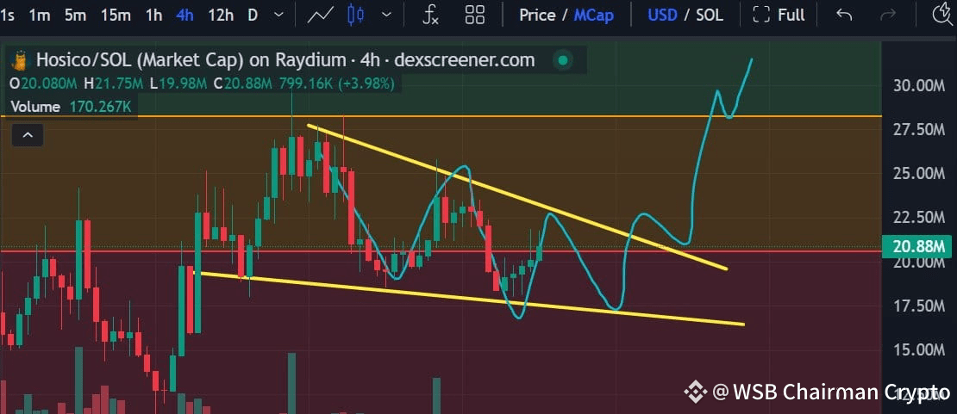Switch chart to MCap mode

click(x=594, y=15)
